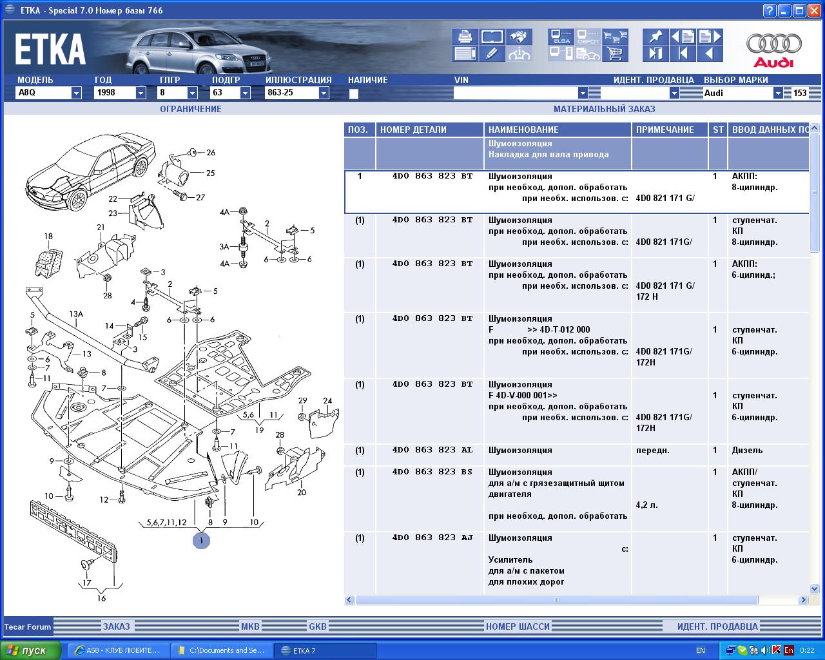Click the exit door icon
The width and height of the screenshot is (825, 660).
655,53
